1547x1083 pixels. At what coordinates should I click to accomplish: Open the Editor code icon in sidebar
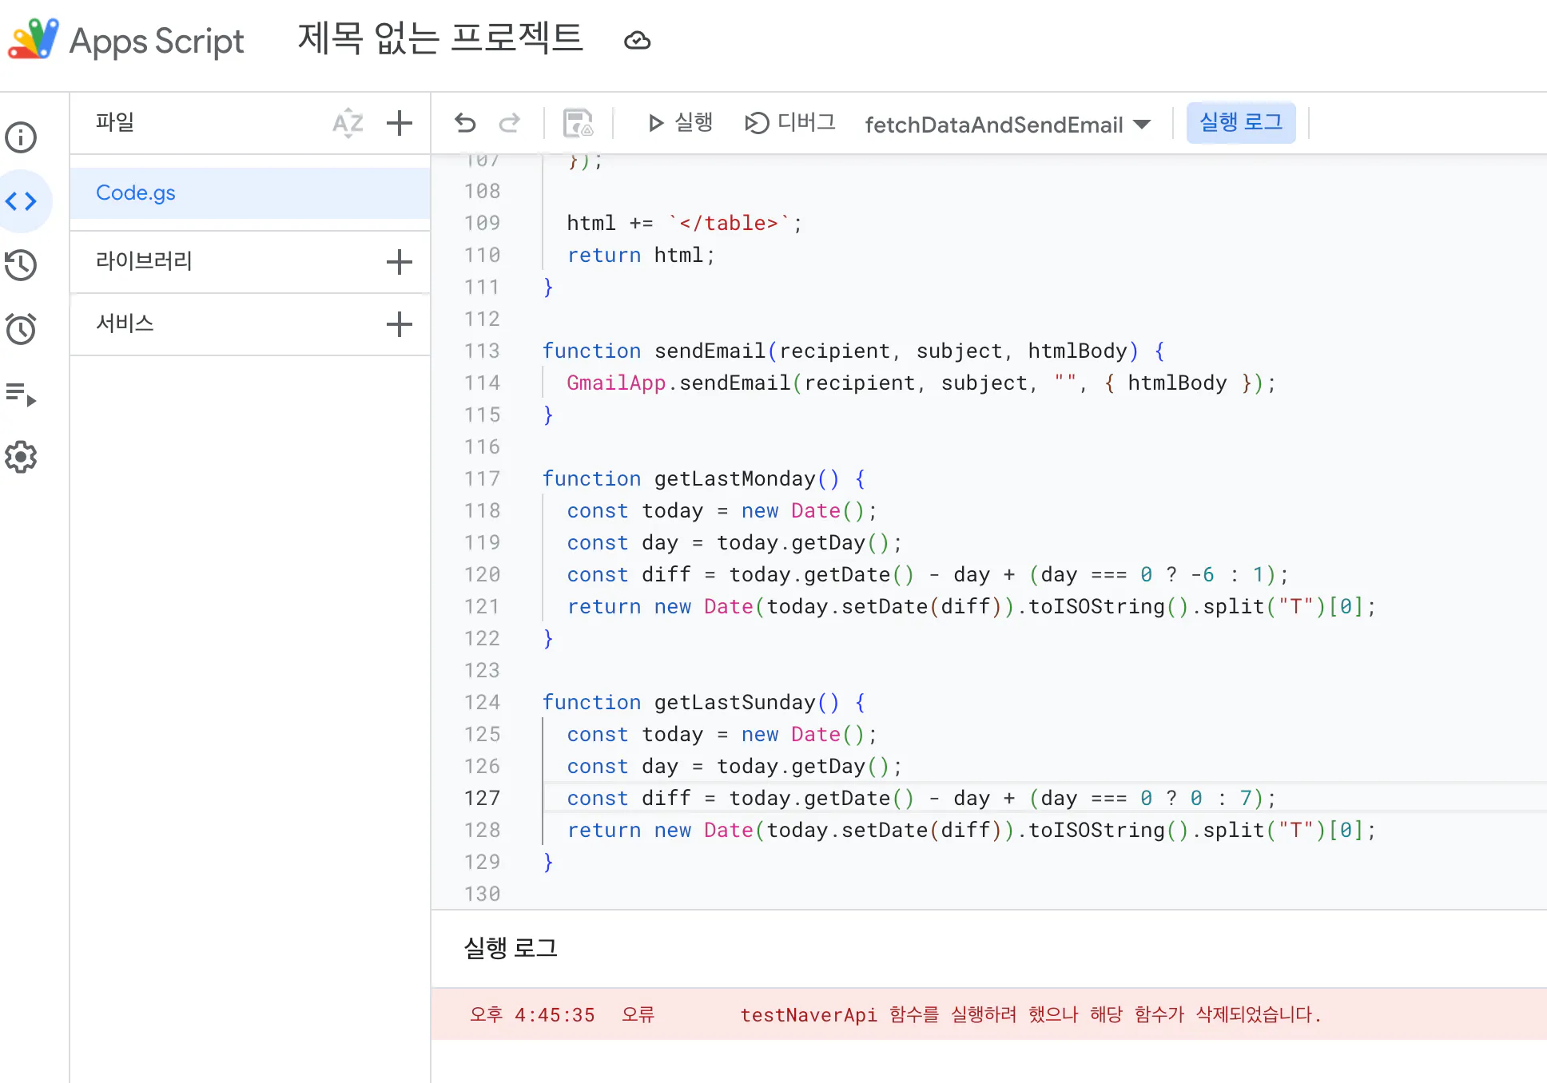pyautogui.click(x=21, y=201)
